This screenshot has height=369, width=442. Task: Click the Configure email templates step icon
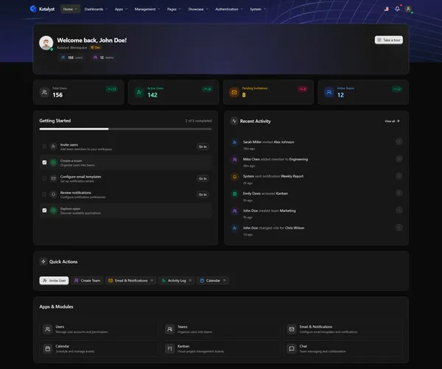click(x=53, y=178)
